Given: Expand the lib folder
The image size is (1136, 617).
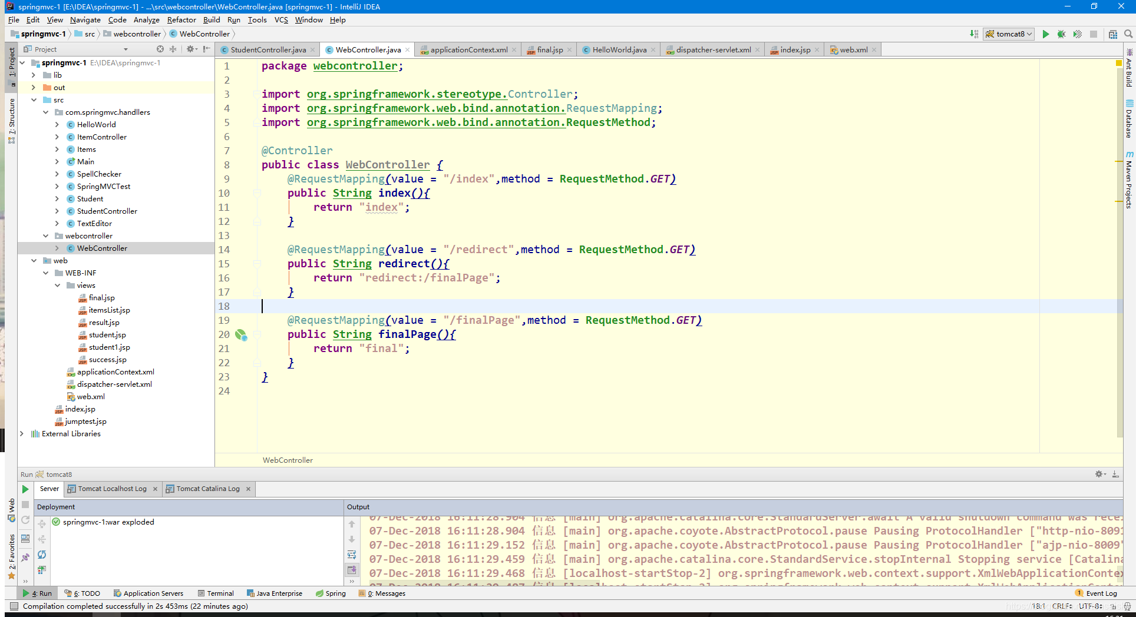Looking at the screenshot, I should point(34,75).
